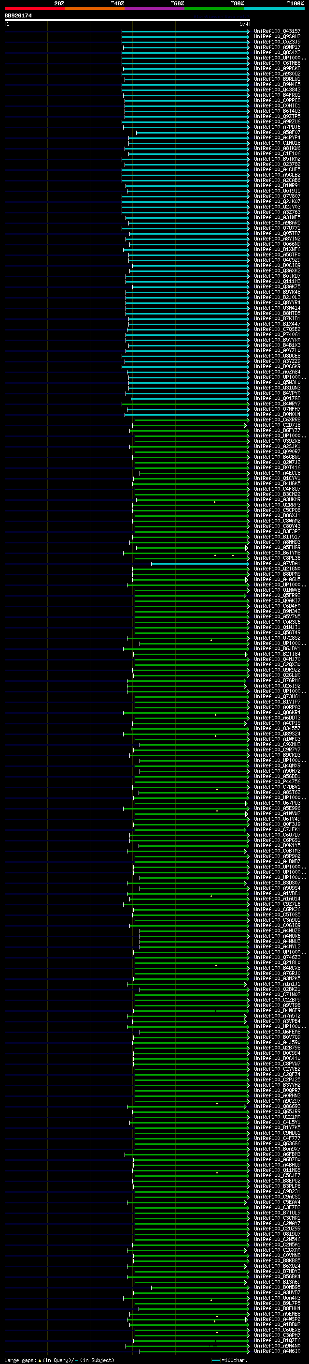Select the UniRef100_A7PDJ6 label
The height and width of the screenshot is (1364, 309).
[x=277, y=127]
